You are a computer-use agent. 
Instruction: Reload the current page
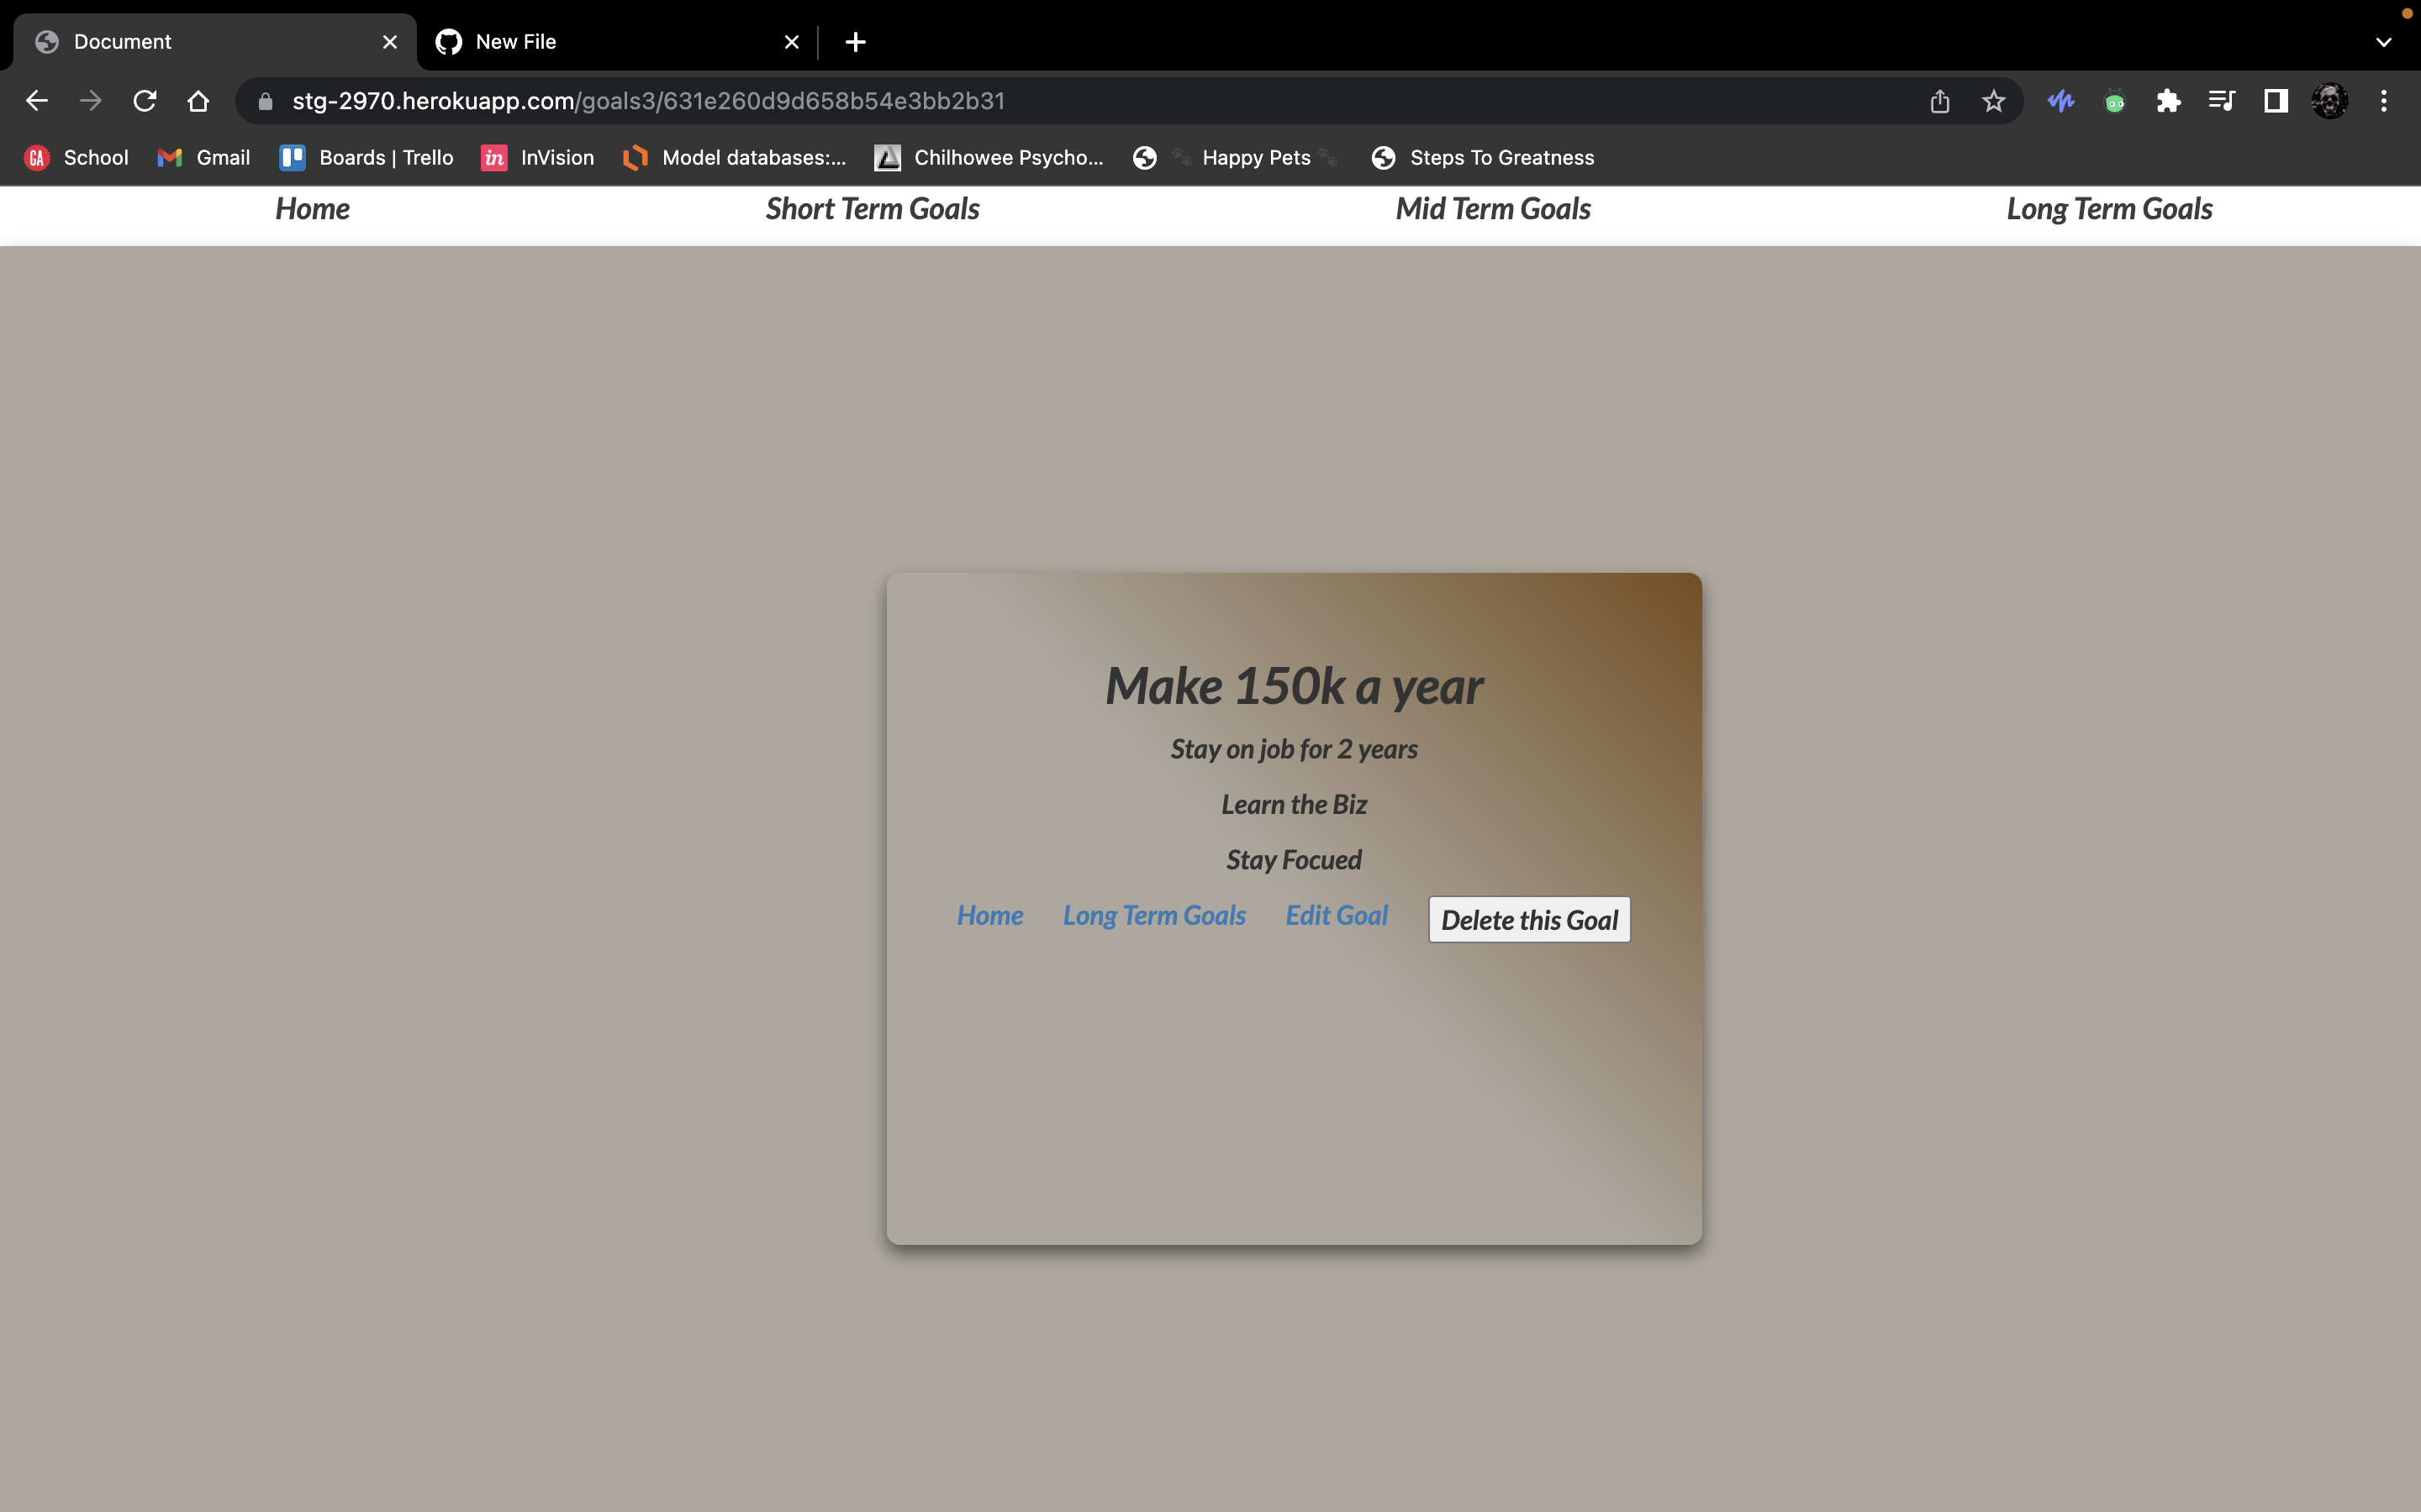pos(144,100)
